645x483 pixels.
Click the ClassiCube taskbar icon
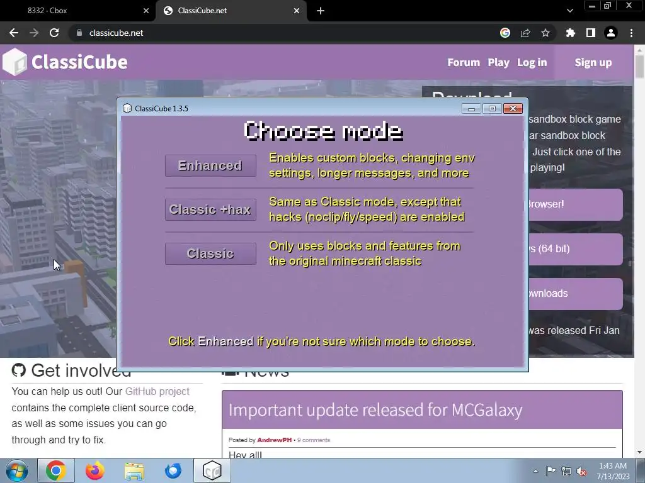coord(212,470)
